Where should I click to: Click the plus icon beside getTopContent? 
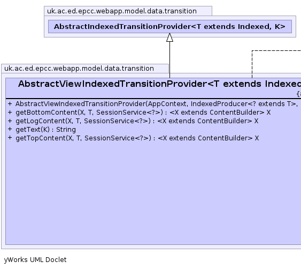click(10, 138)
